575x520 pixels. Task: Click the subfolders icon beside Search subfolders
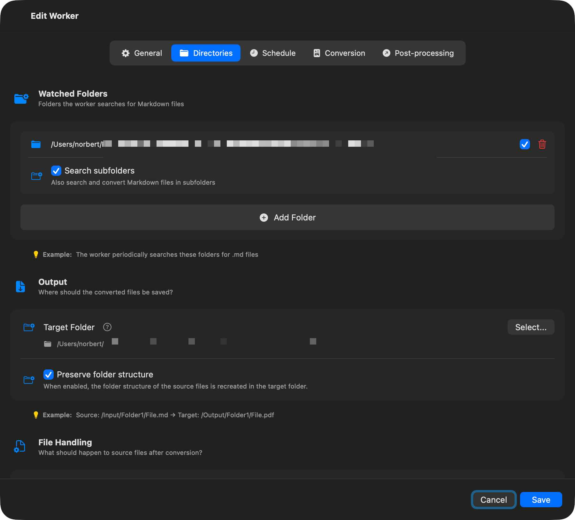tap(36, 176)
